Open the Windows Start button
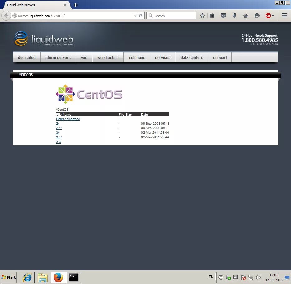This screenshot has width=291, height=284. coord(8,277)
